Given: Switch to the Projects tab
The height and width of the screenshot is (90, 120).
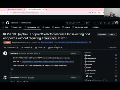Looking at the screenshot, I should [66, 27].
